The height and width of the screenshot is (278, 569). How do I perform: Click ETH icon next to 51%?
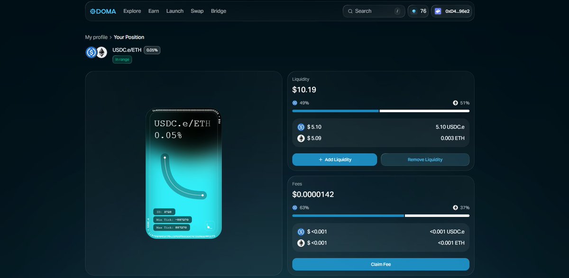coord(455,103)
